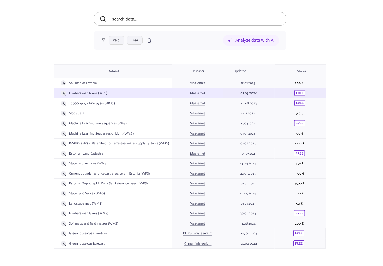Click the 3500 € price cell

(299, 183)
